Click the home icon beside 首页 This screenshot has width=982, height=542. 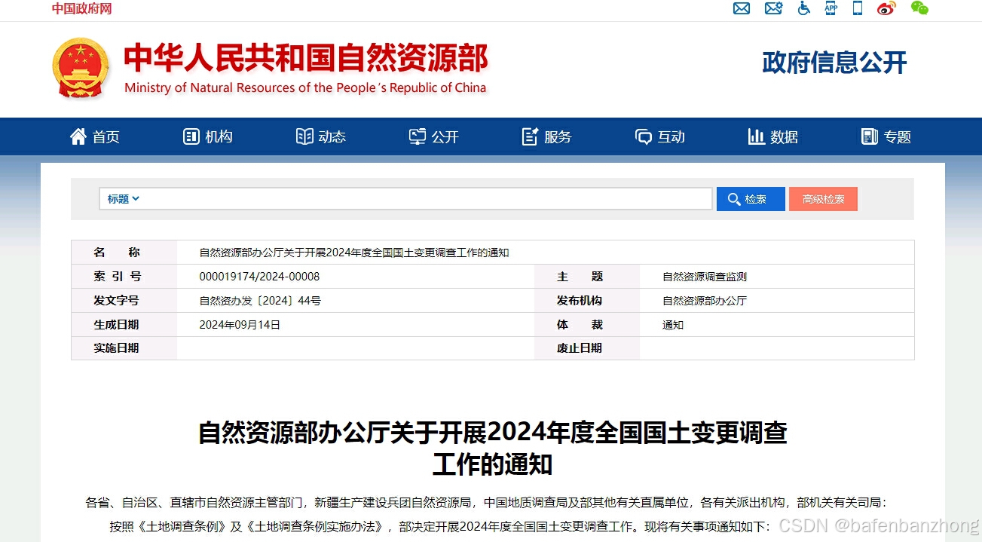(x=78, y=136)
